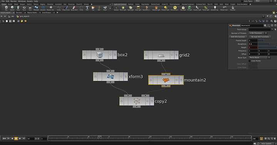Add a Volume Light from the shelf
The width and height of the screenshot is (277, 145).
[x=156, y=8]
